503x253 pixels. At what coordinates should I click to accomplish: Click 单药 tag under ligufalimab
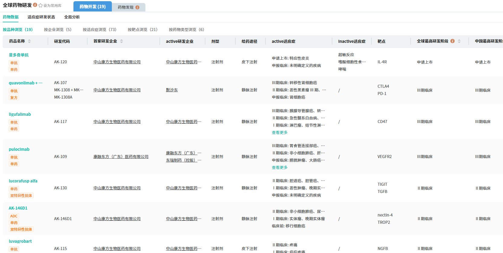14,129
